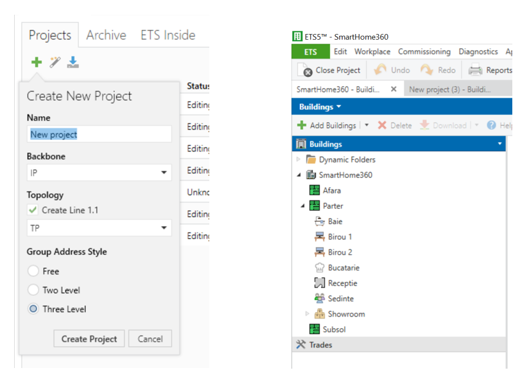Image resolution: width=529 pixels, height=386 pixels.
Task: Expand the Dynamic Folders tree node
Action: tap(298, 159)
